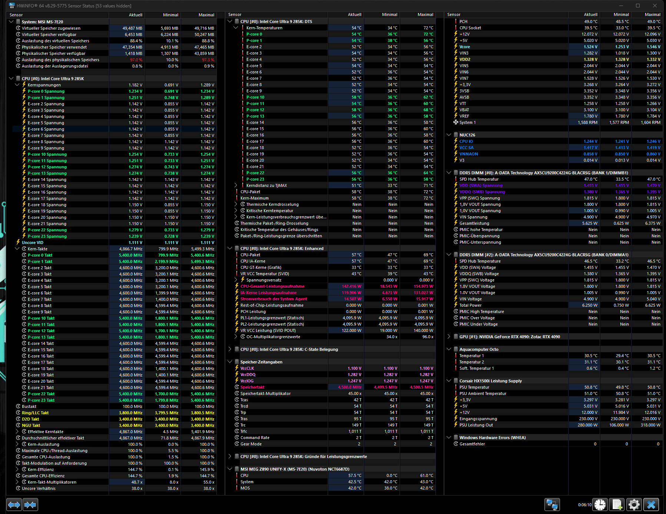The height and width of the screenshot is (514, 666).
Task: Click the Sensor column header in left panel
Action: point(57,15)
